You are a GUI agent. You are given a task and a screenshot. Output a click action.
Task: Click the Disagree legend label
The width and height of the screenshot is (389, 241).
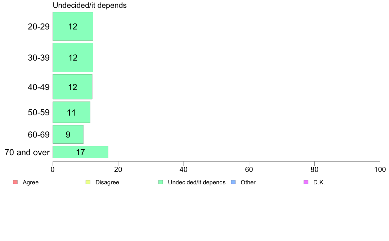tap(107, 182)
